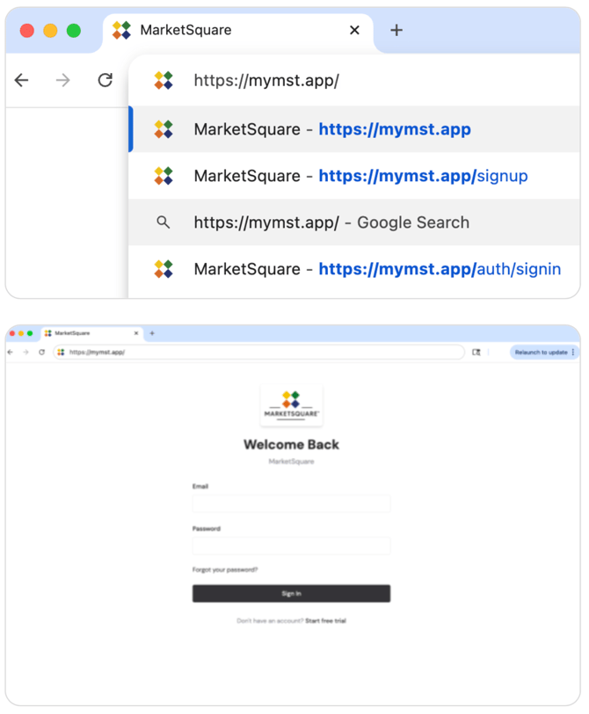Click the yellow minimize button of top browser
Screen dimensions: 589x714
[50, 31]
